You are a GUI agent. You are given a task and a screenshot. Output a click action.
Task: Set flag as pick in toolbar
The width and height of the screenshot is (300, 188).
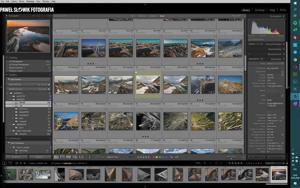point(129,157)
